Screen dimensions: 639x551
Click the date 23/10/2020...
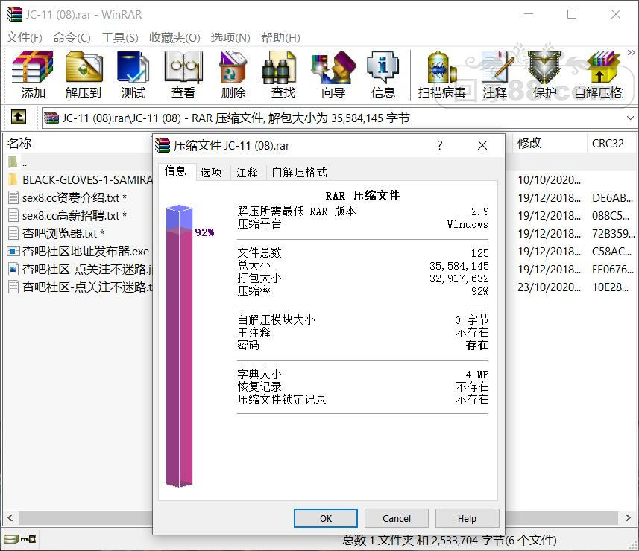pos(549,287)
